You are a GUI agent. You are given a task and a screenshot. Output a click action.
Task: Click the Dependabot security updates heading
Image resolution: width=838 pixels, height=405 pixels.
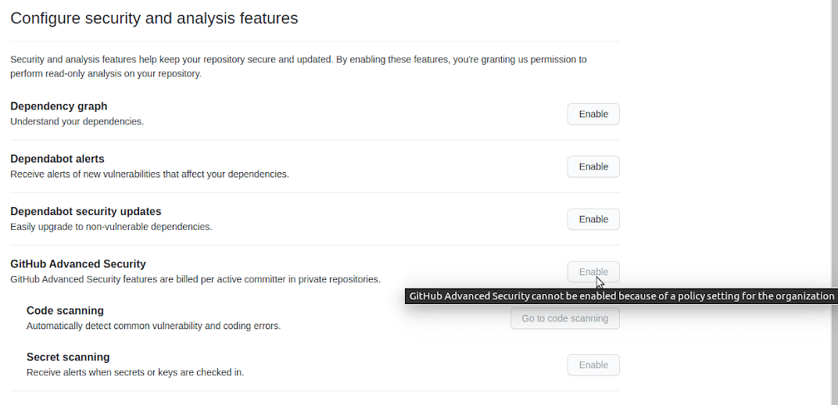[x=86, y=211]
